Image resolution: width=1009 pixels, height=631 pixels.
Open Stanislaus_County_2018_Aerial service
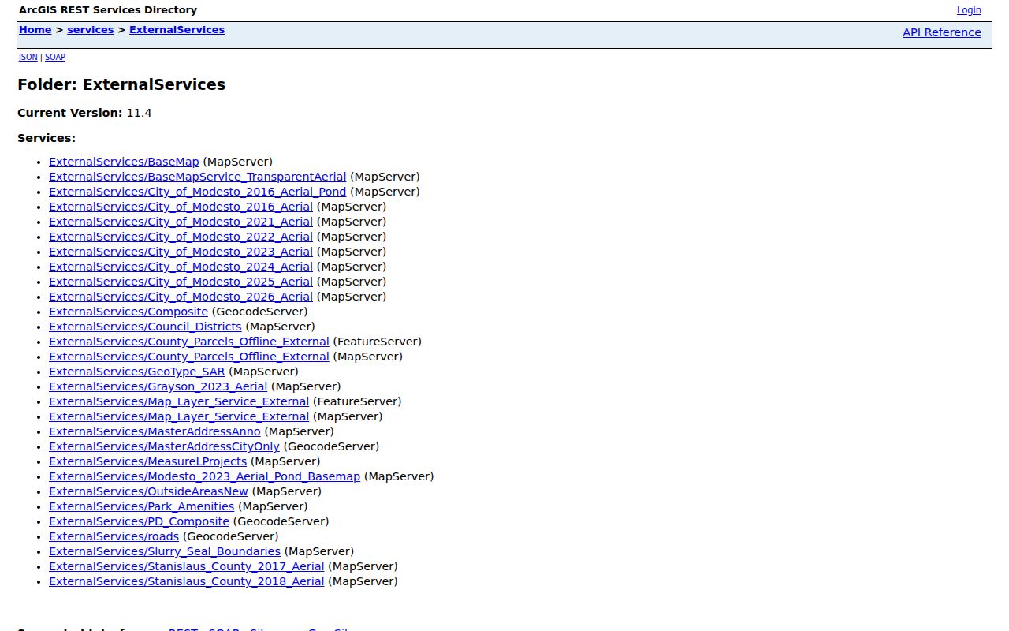pyautogui.click(x=186, y=581)
